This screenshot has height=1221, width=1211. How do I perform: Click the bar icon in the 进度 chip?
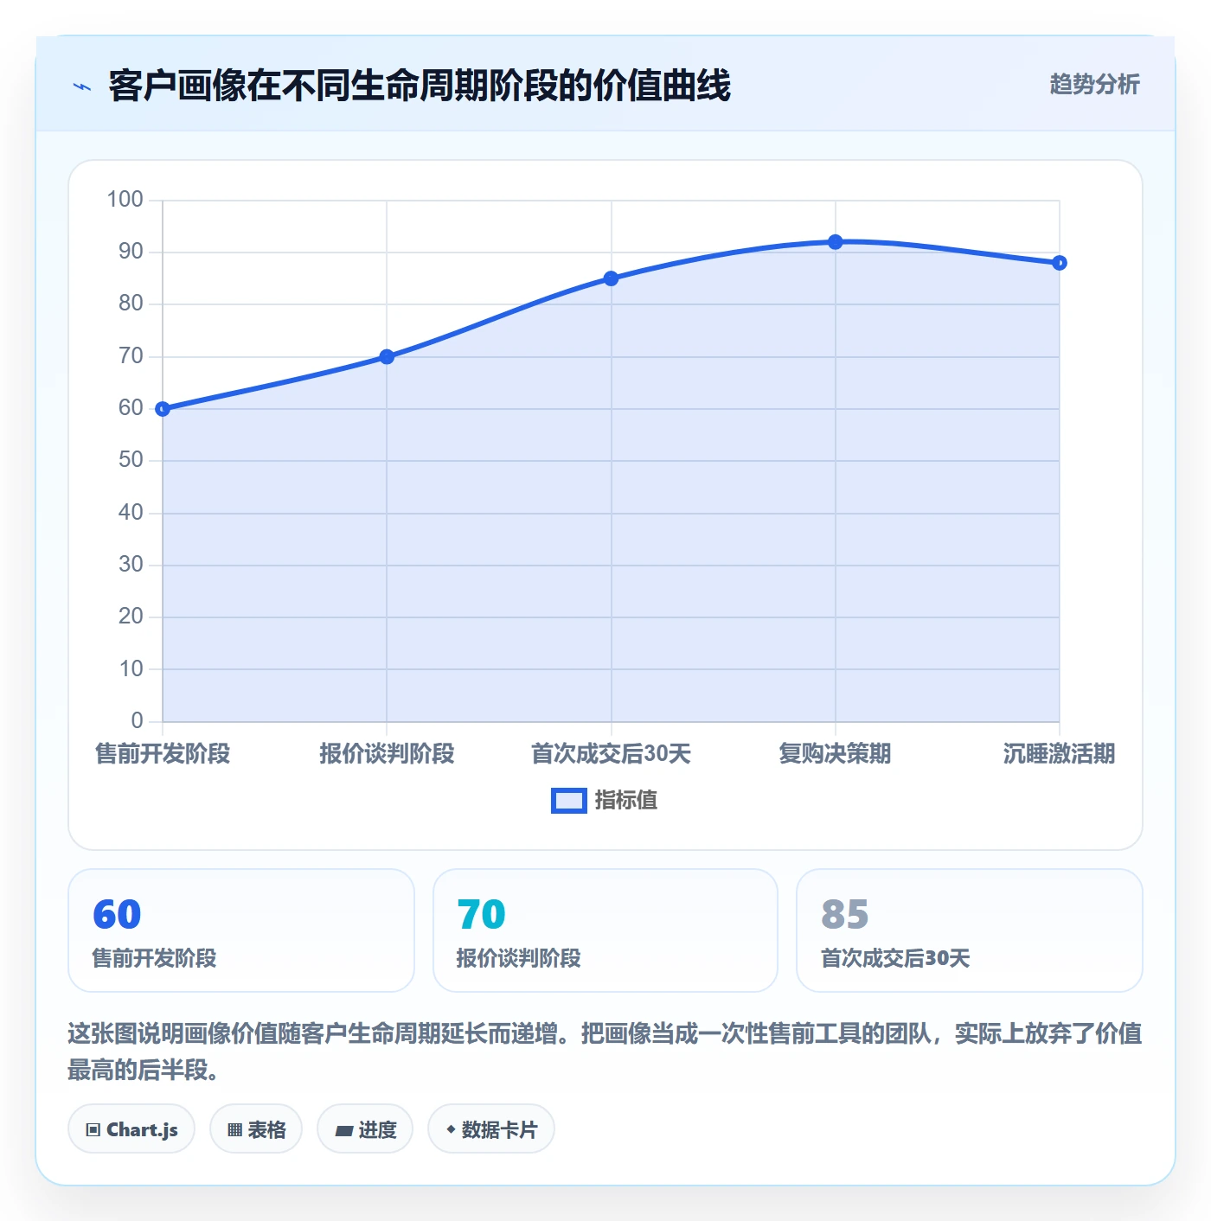pyautogui.click(x=343, y=1131)
